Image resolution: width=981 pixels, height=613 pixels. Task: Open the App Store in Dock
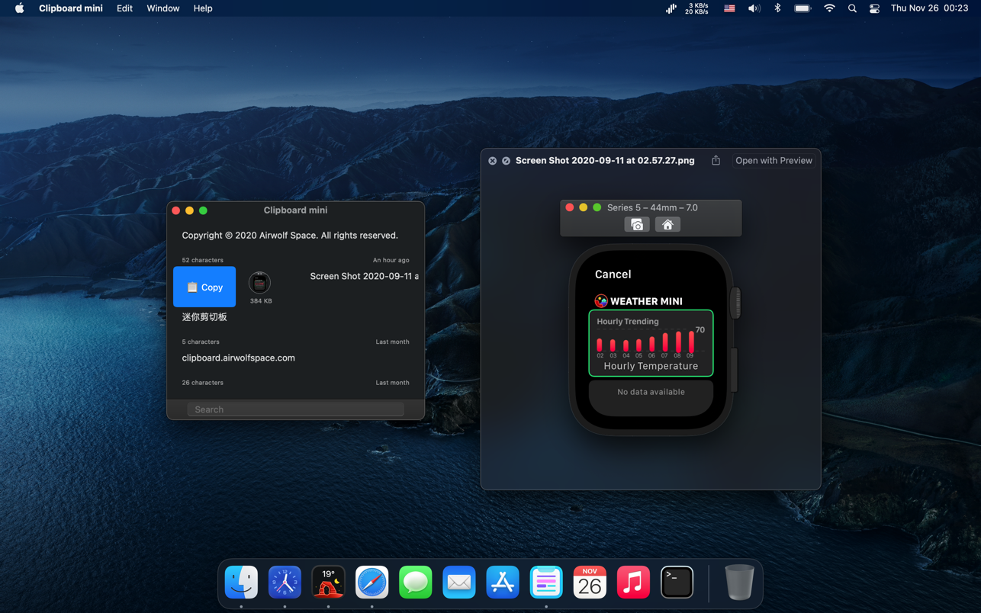[502, 583]
